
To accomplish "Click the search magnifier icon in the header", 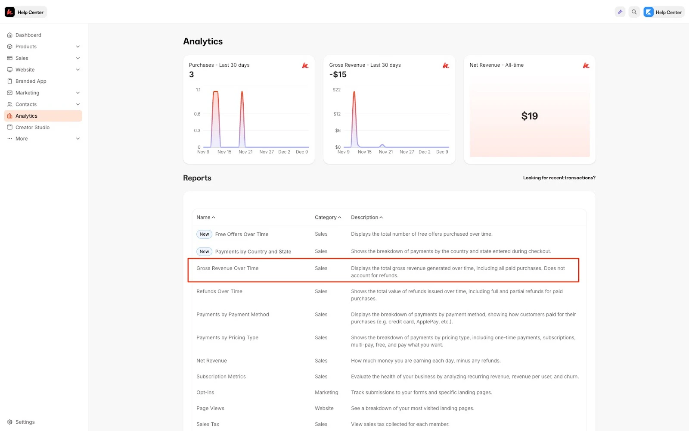I will pos(634,12).
